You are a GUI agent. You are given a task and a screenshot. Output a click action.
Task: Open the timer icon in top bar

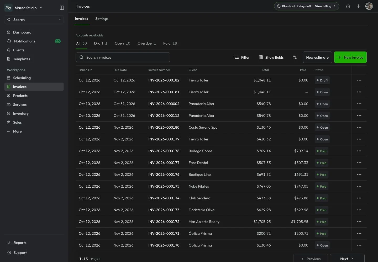(x=348, y=6)
